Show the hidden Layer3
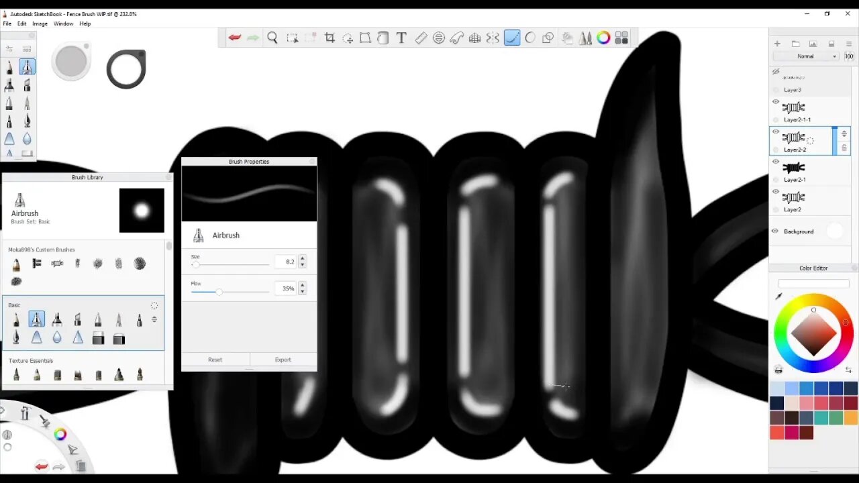Screen dimensions: 859x483 tap(776, 72)
